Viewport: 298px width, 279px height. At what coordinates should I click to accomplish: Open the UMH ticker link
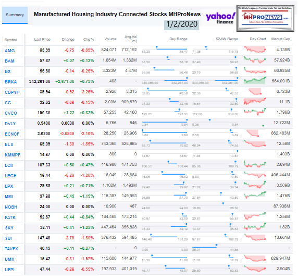(x=9, y=259)
